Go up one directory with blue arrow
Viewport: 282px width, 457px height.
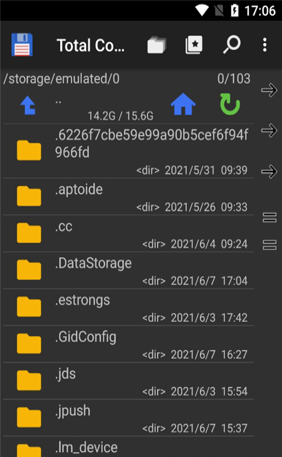coord(28,105)
